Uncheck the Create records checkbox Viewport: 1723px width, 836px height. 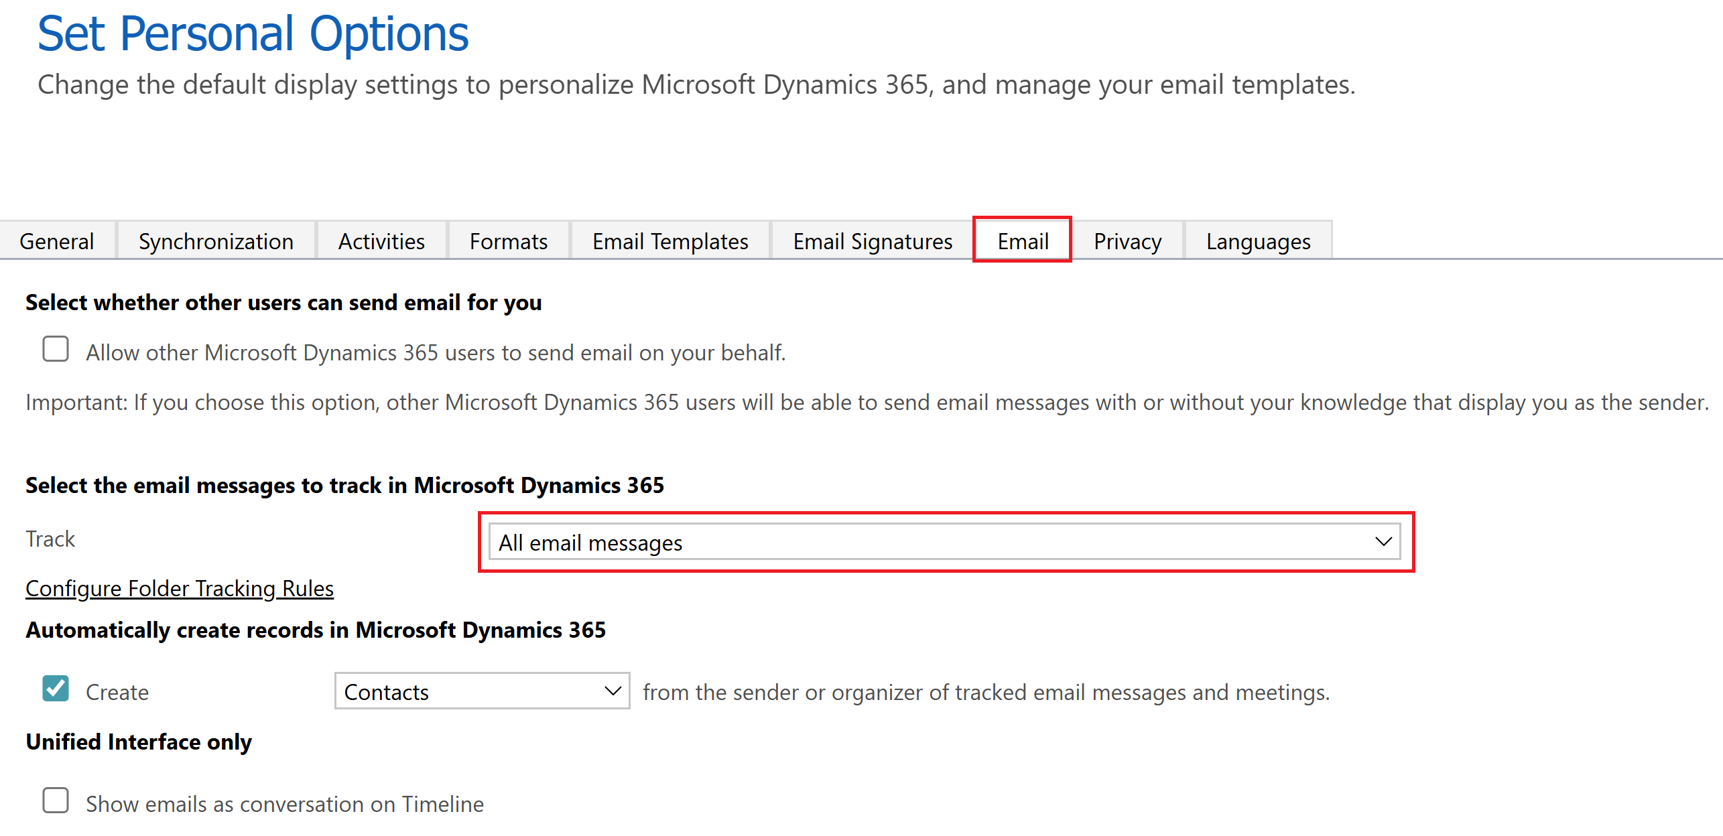click(56, 688)
